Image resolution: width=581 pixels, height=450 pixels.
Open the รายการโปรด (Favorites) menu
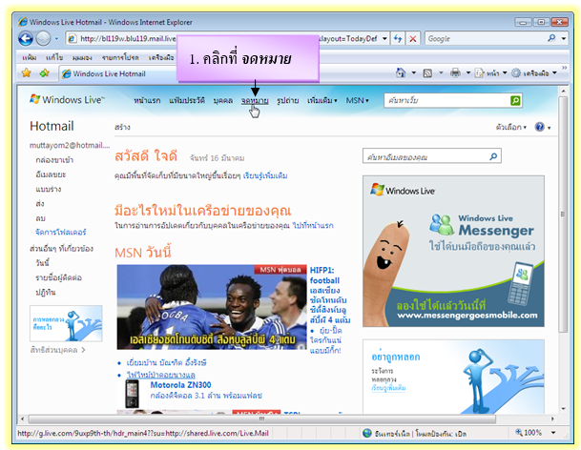[x=120, y=58]
